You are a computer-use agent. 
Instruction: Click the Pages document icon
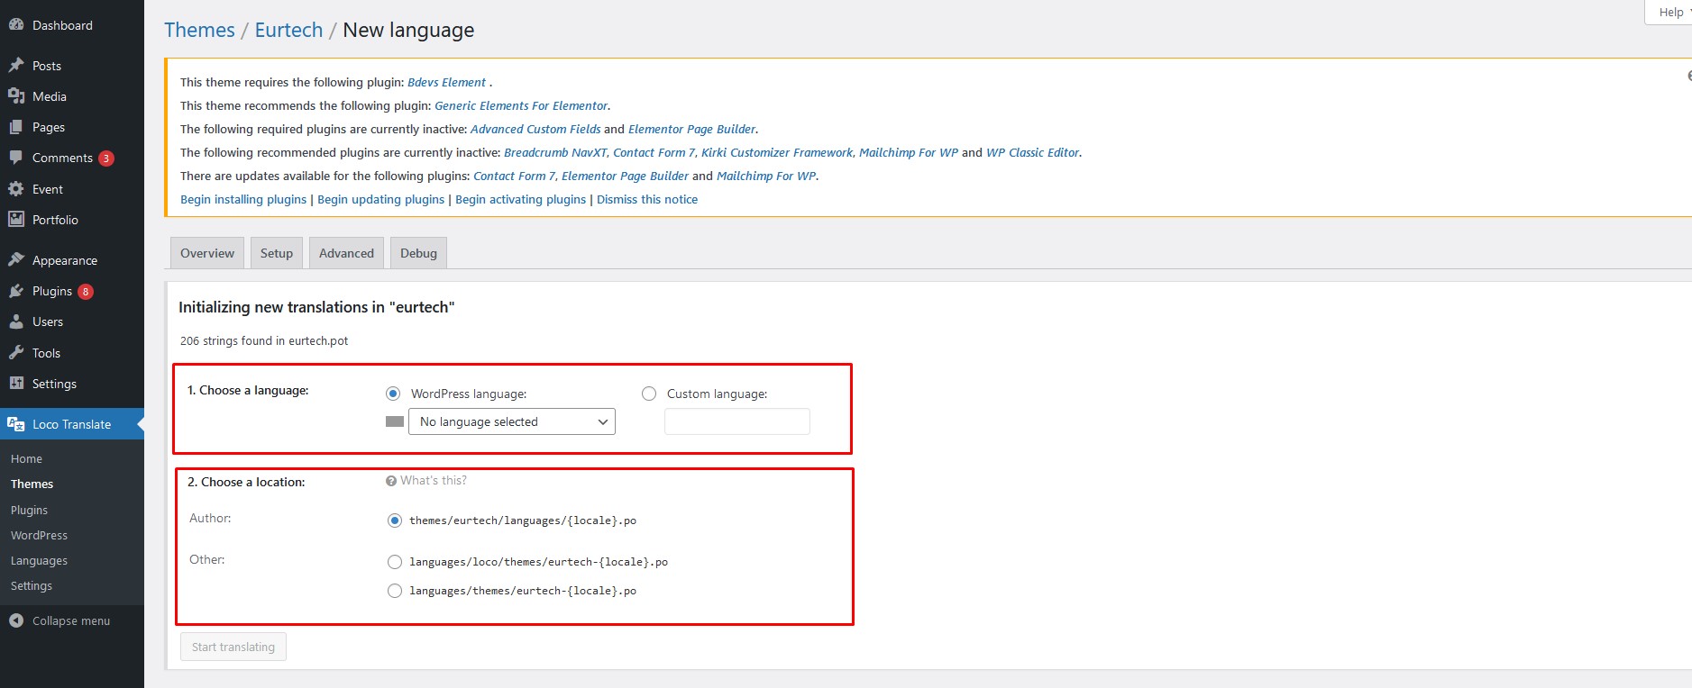[16, 127]
